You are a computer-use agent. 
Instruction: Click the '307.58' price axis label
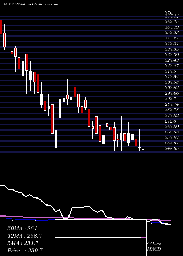(x=172, y=82)
